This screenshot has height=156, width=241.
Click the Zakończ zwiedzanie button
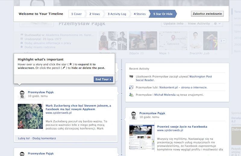click(x=207, y=14)
